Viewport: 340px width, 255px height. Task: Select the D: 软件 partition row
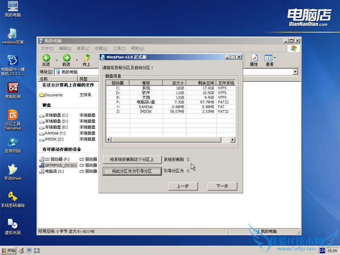(x=170, y=93)
